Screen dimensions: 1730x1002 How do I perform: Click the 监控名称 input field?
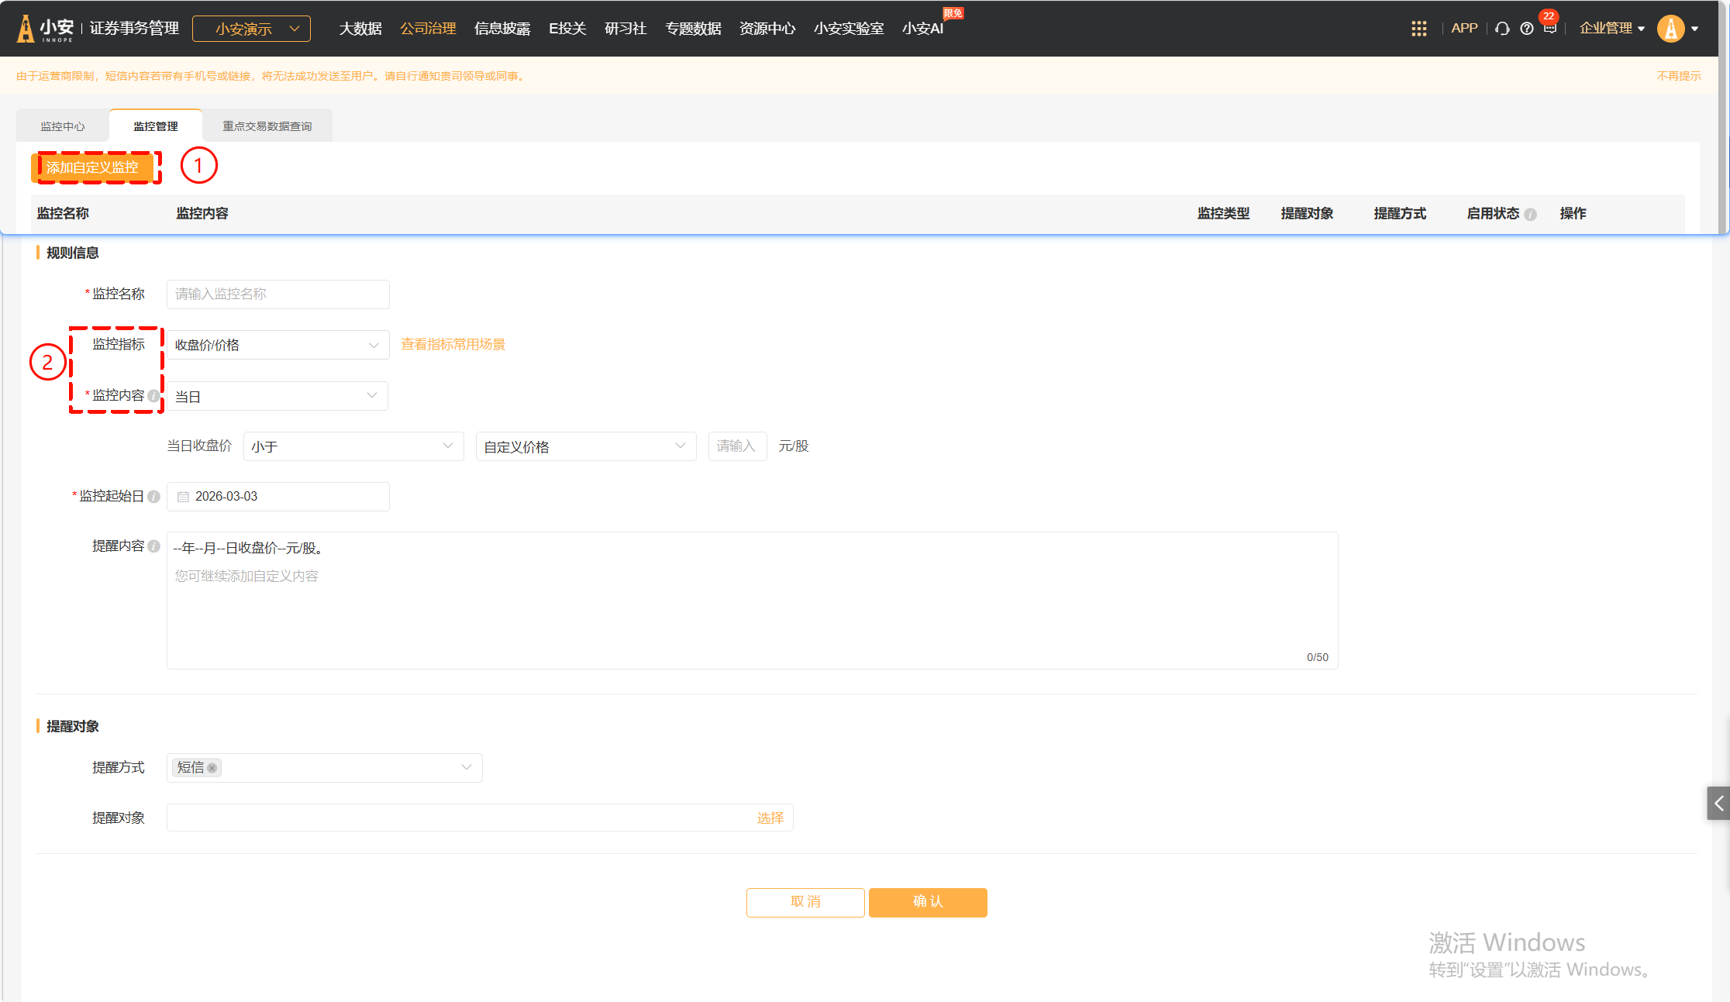pos(277,294)
